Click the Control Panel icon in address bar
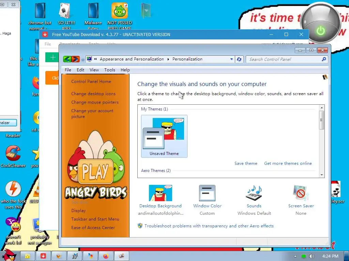 [x=89, y=59]
